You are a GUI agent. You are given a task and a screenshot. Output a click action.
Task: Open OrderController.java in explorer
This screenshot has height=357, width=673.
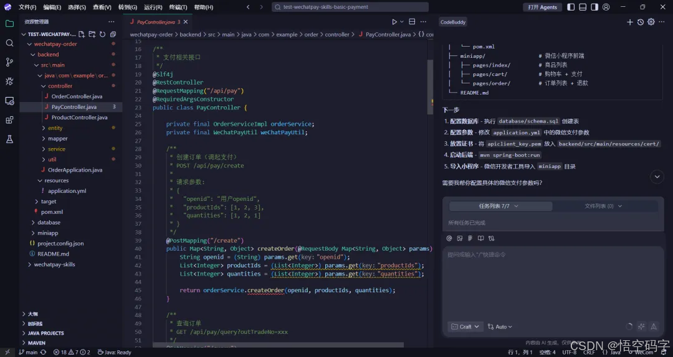77,96
